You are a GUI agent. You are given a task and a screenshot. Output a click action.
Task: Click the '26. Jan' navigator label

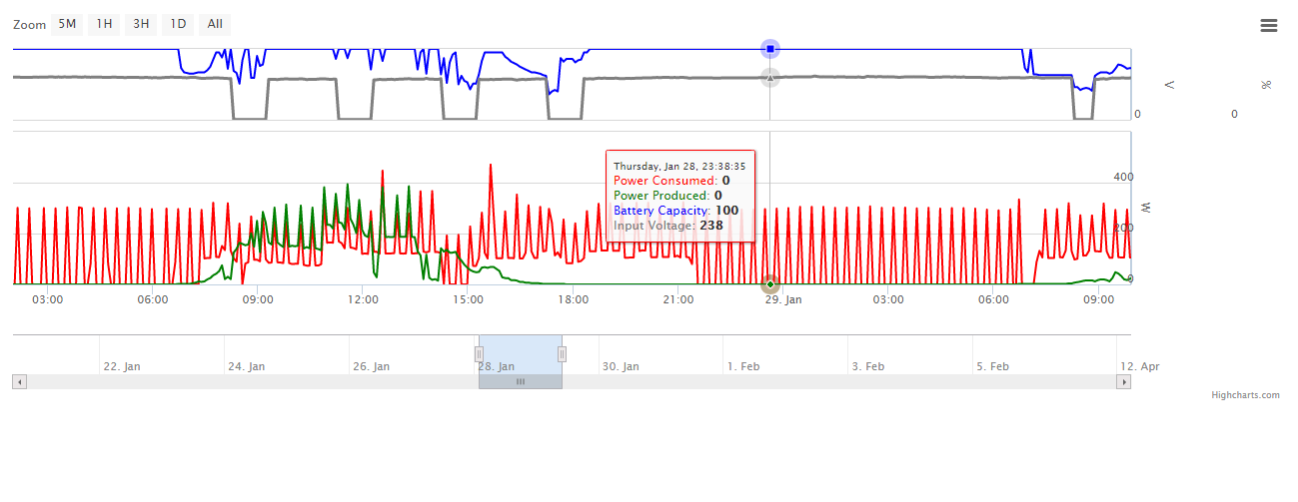372,366
